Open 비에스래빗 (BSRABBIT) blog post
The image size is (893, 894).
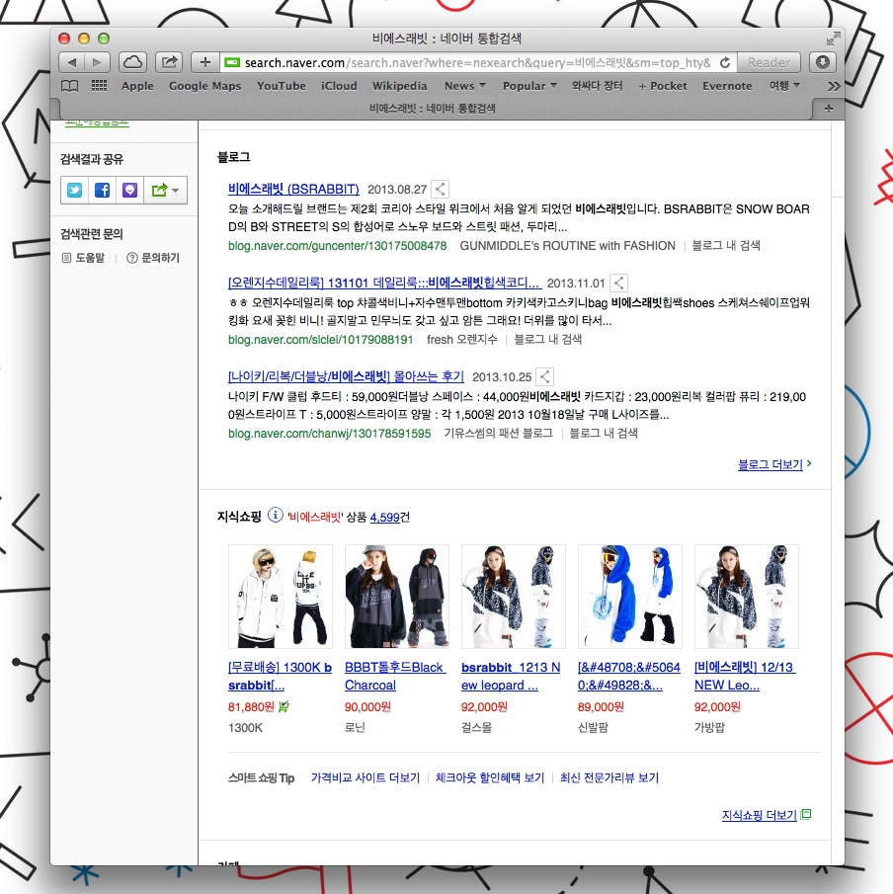[x=293, y=189]
